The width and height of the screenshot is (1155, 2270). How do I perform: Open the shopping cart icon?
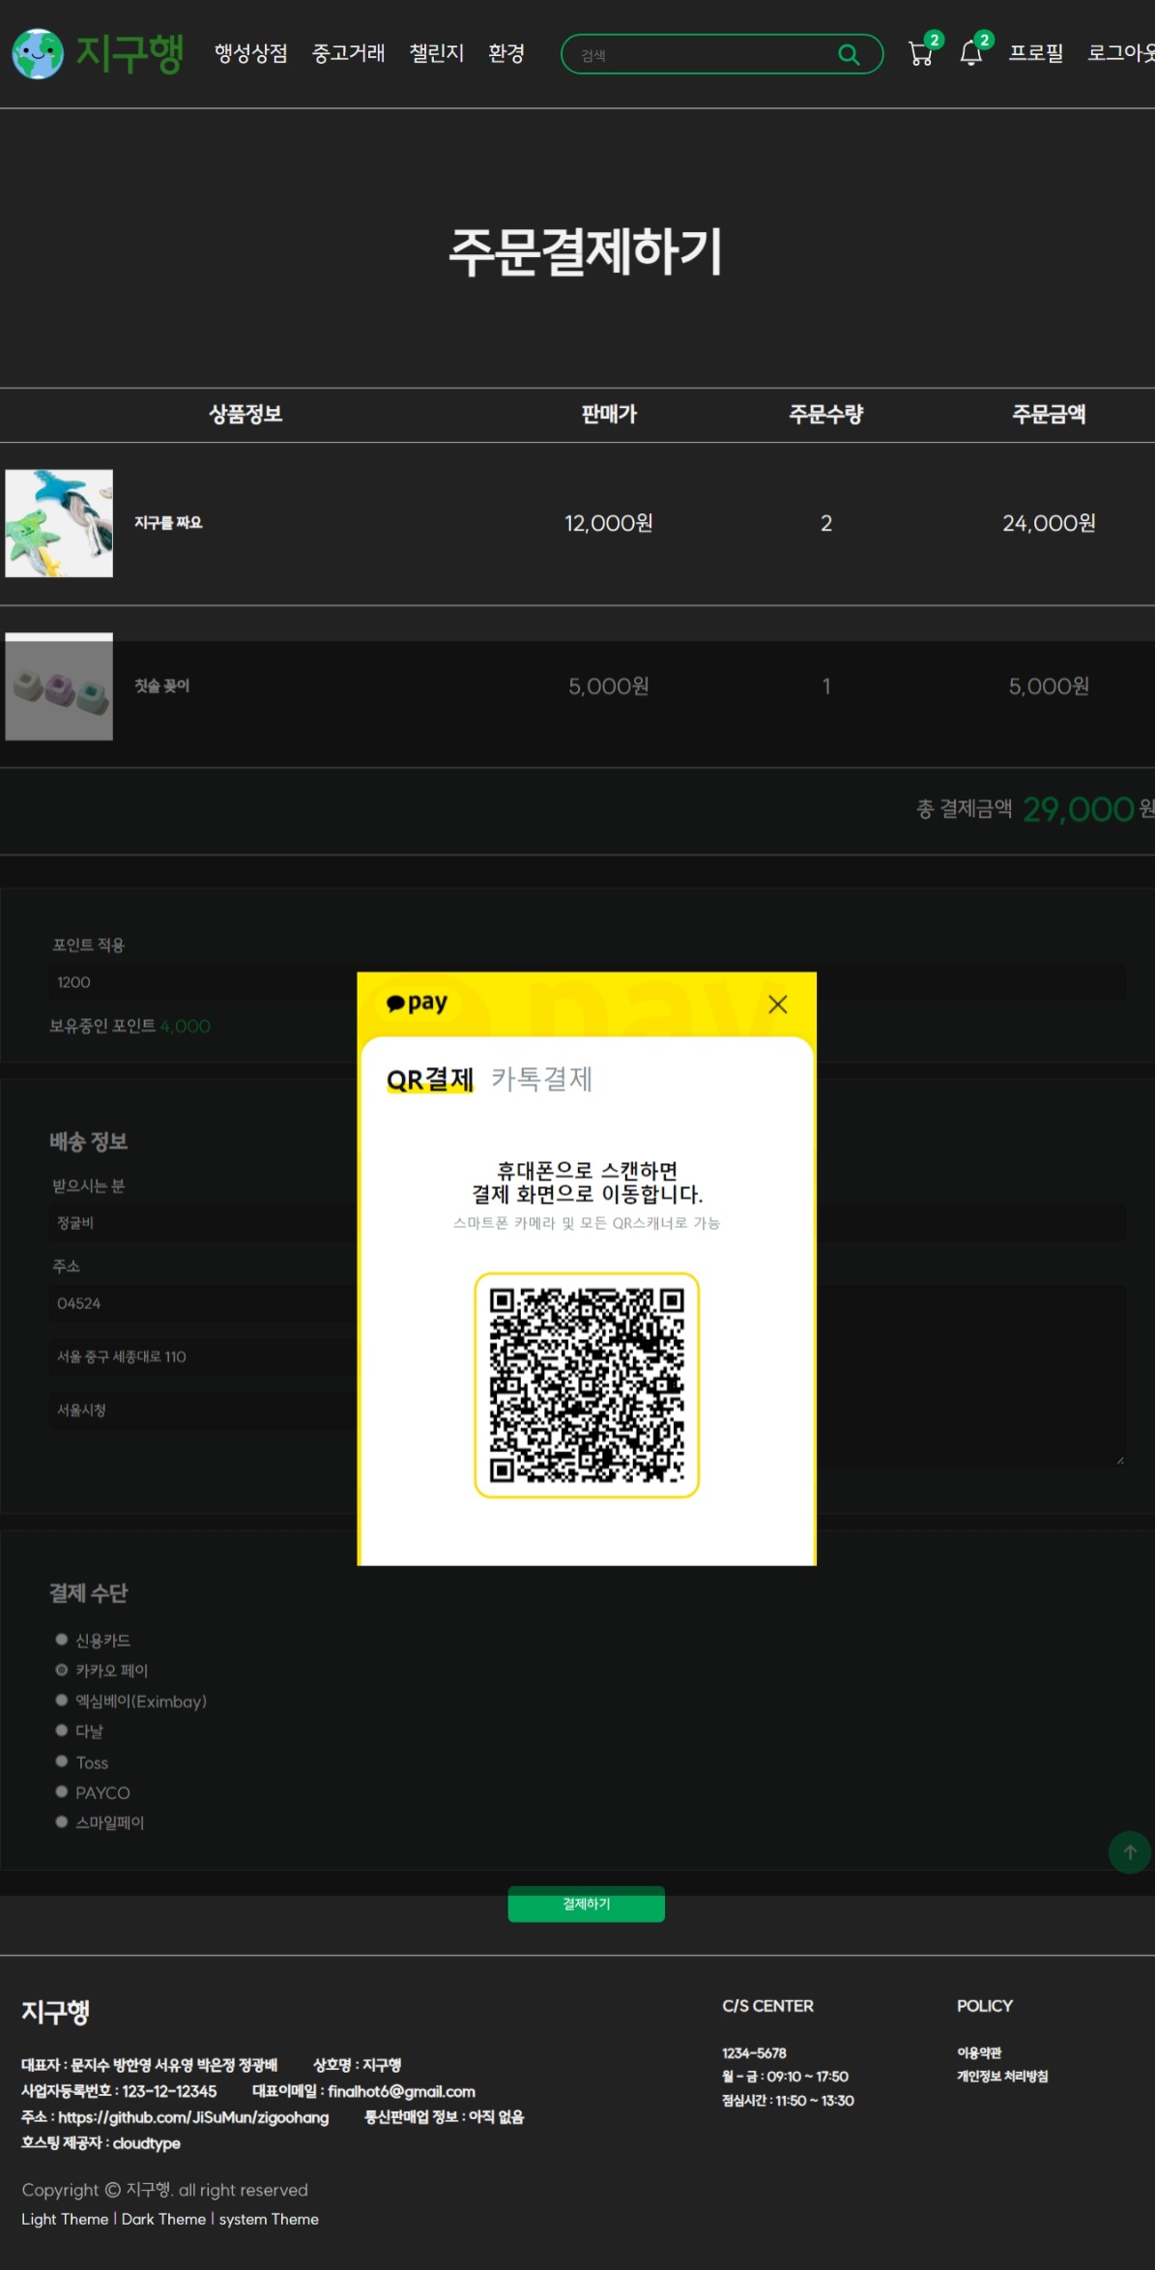(921, 54)
